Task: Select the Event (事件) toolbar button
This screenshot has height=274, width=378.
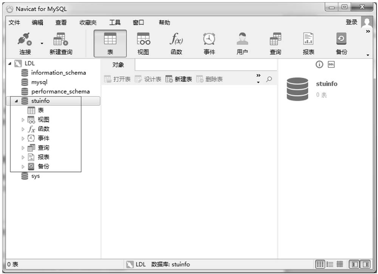Action: (209, 43)
